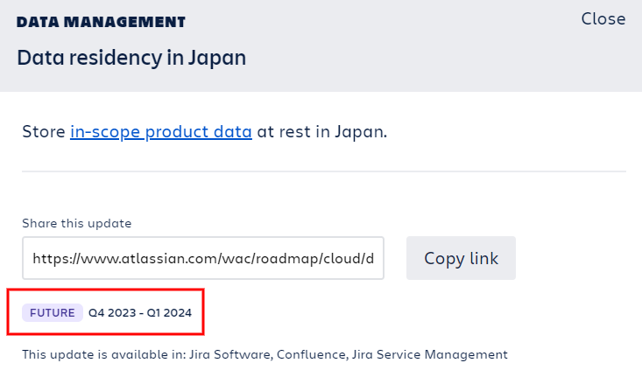Click the horizontal divider below the description
This screenshot has height=384, width=642.
(x=324, y=171)
